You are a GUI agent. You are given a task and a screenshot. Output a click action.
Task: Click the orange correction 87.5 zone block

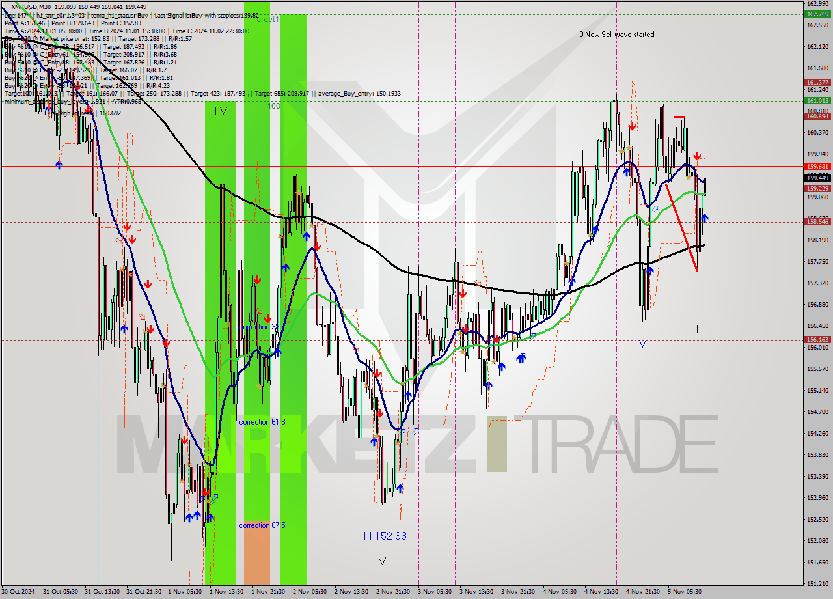tap(257, 552)
